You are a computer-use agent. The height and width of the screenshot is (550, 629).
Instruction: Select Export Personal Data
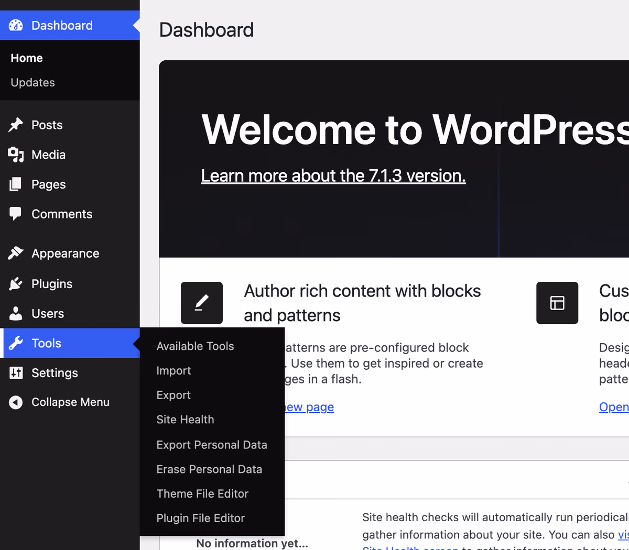[x=212, y=445]
